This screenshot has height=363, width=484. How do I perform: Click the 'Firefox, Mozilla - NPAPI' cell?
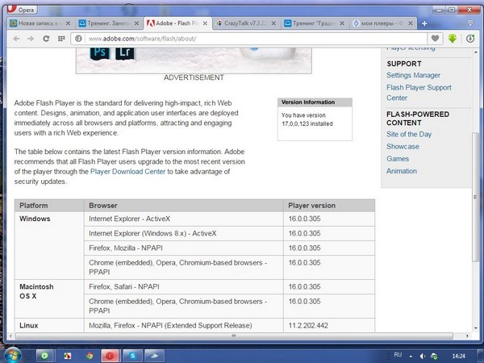click(x=183, y=248)
